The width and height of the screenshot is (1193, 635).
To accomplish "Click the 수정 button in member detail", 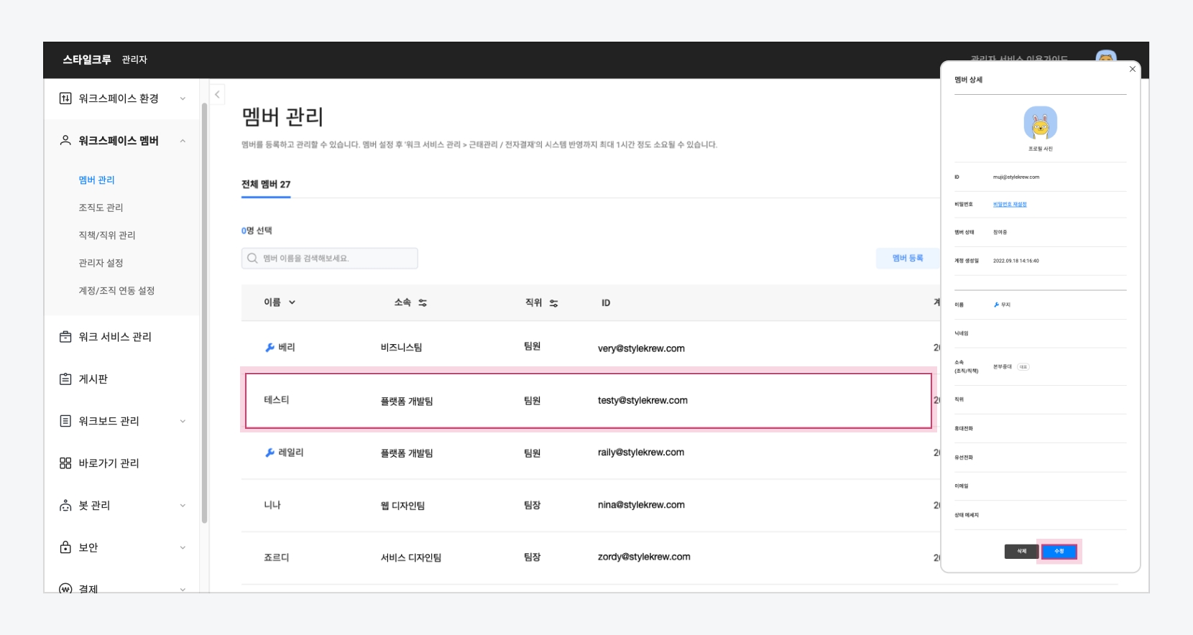I will point(1059,552).
